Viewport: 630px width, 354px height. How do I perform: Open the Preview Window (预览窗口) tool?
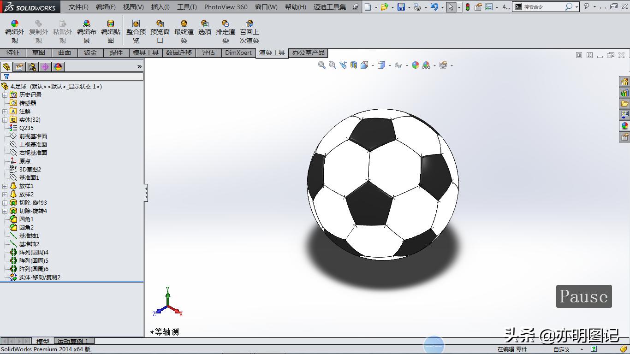click(160, 31)
